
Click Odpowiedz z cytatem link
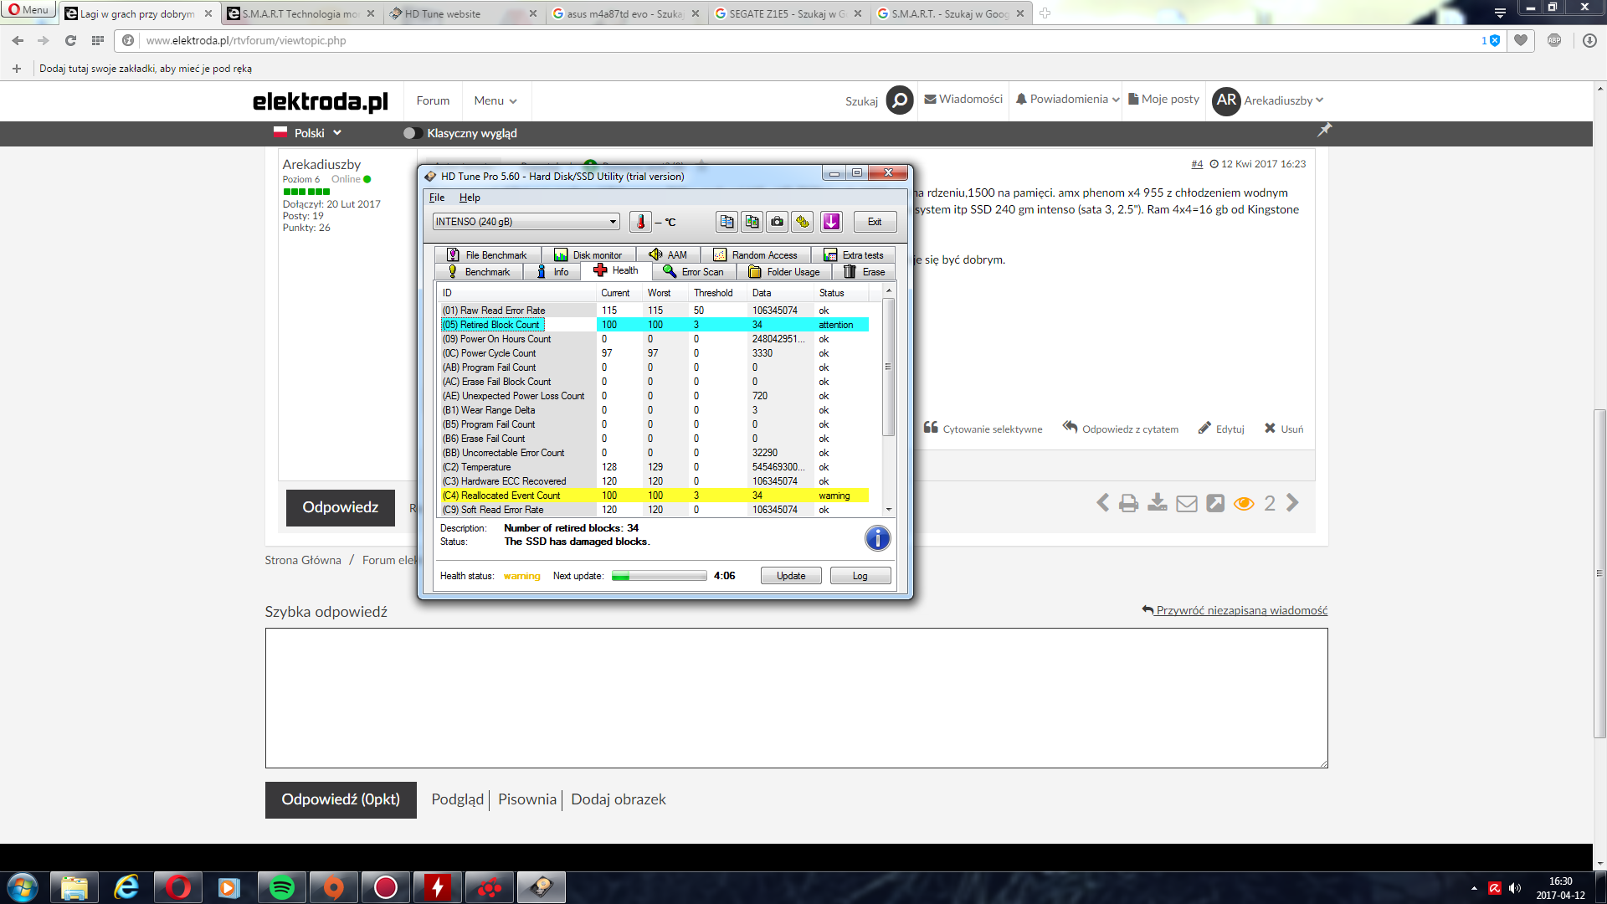pyautogui.click(x=1121, y=429)
